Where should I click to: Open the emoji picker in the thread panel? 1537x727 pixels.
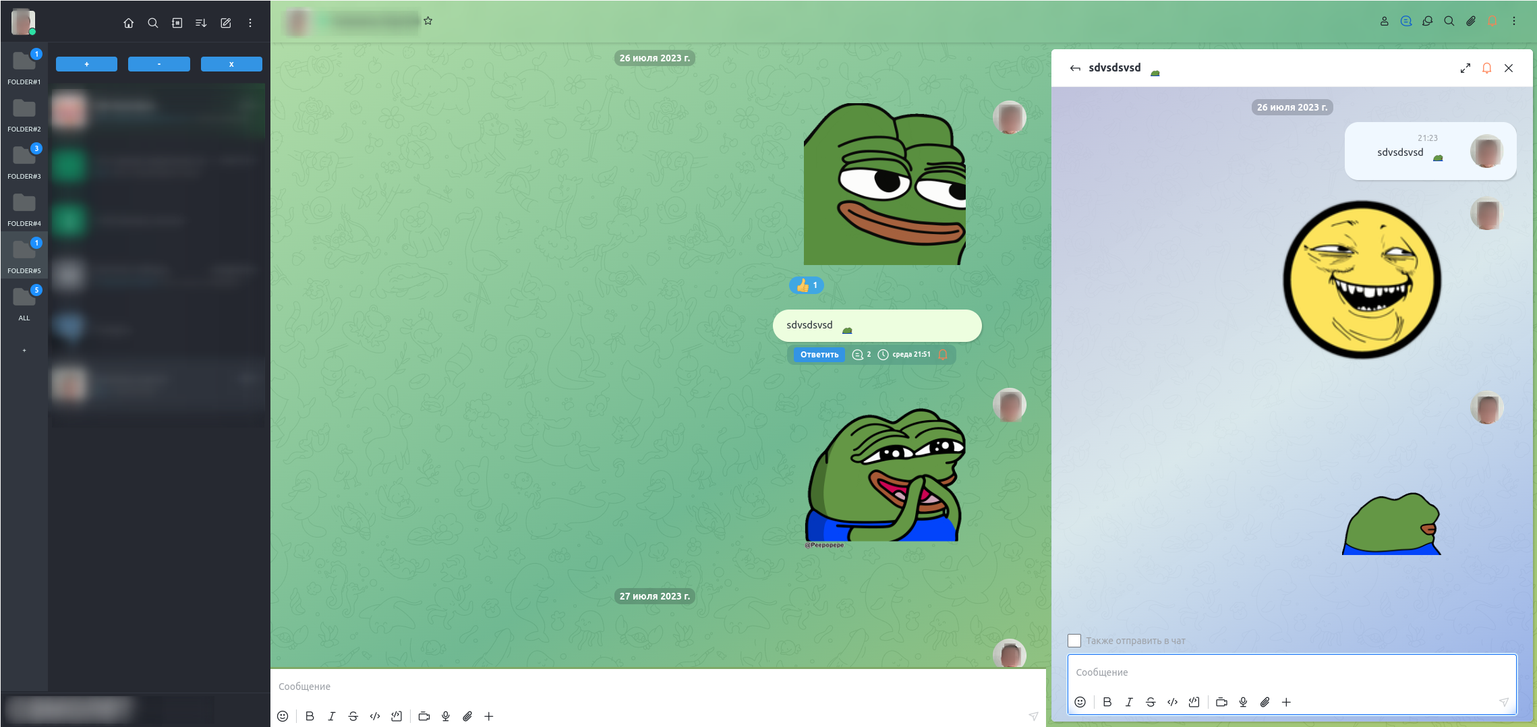[1080, 702]
